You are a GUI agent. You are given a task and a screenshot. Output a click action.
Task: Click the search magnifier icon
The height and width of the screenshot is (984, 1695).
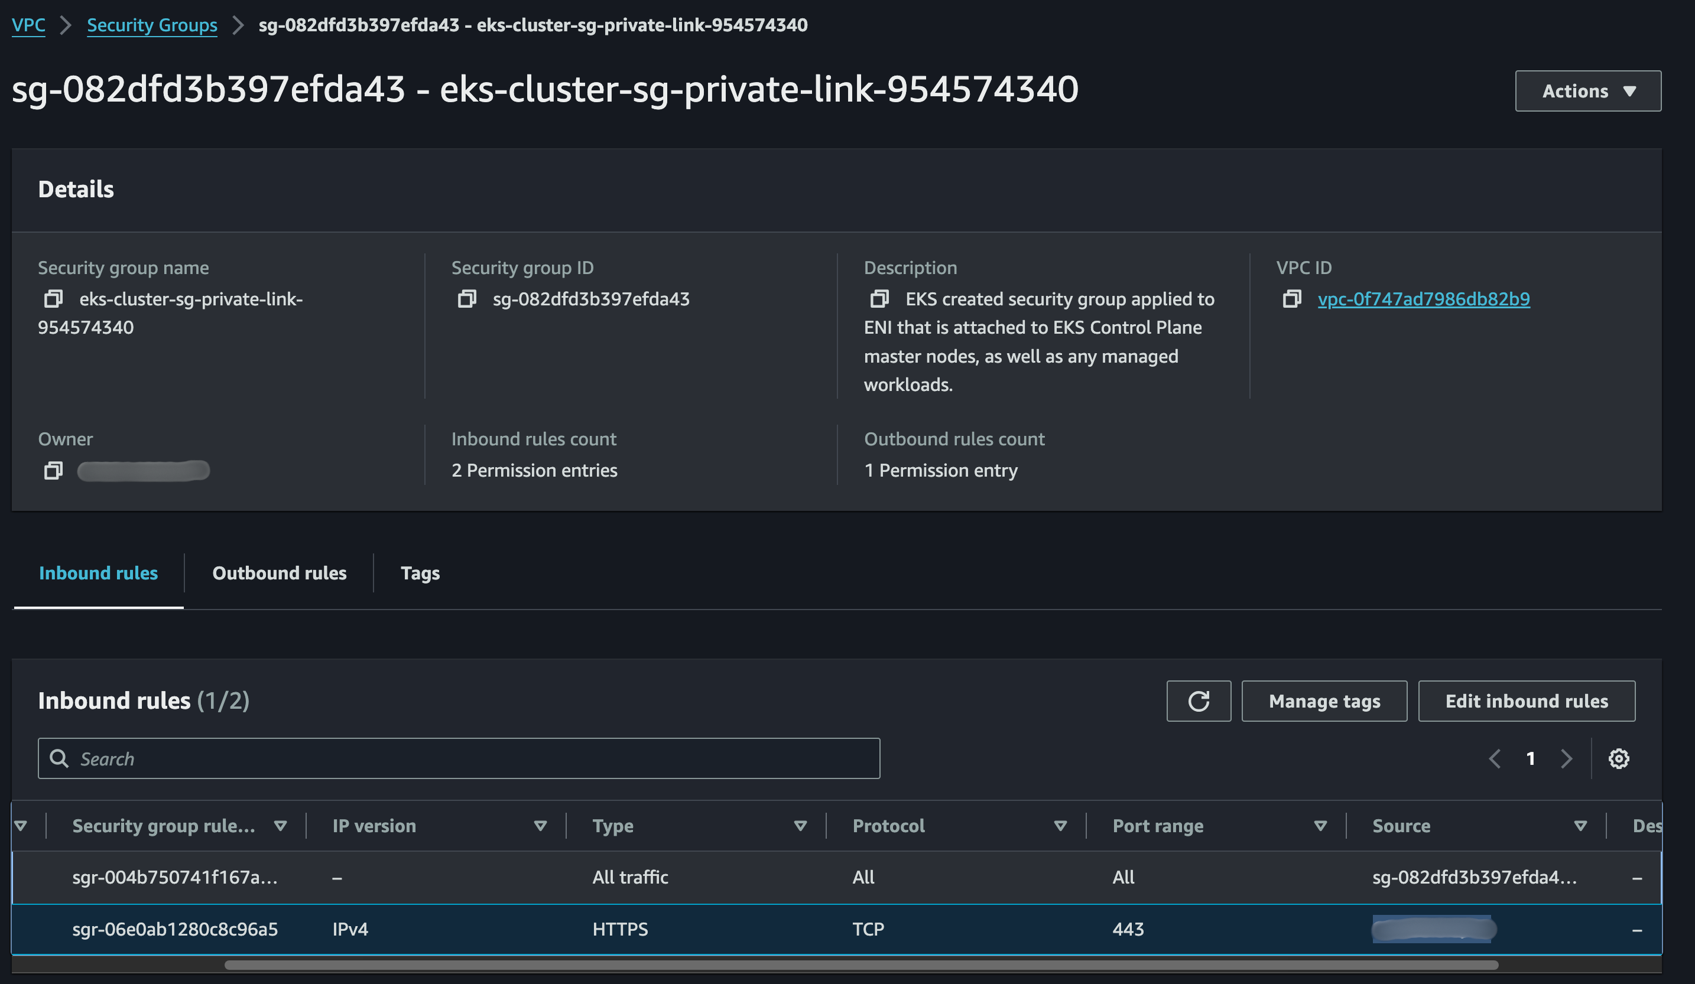(59, 758)
